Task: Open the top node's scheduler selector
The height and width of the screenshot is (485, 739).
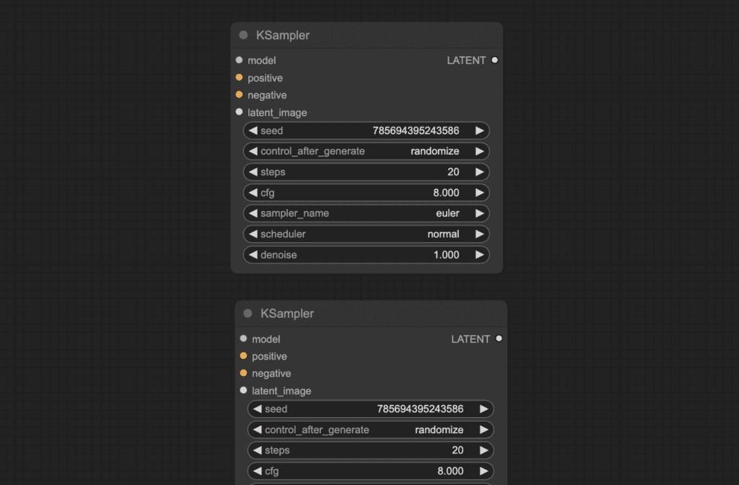Action: pyautogui.click(x=367, y=234)
